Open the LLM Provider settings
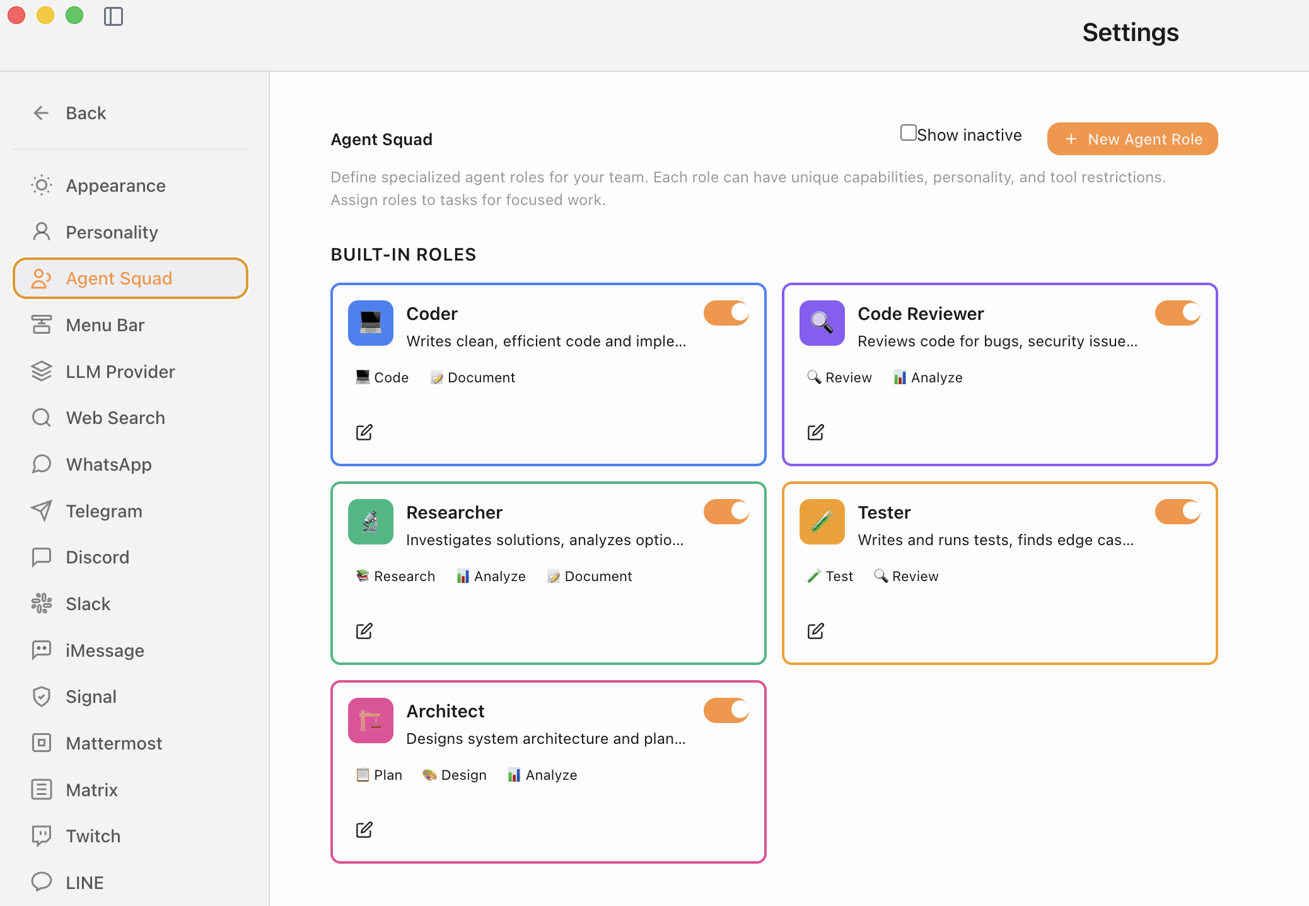The height and width of the screenshot is (906, 1309). (120, 372)
